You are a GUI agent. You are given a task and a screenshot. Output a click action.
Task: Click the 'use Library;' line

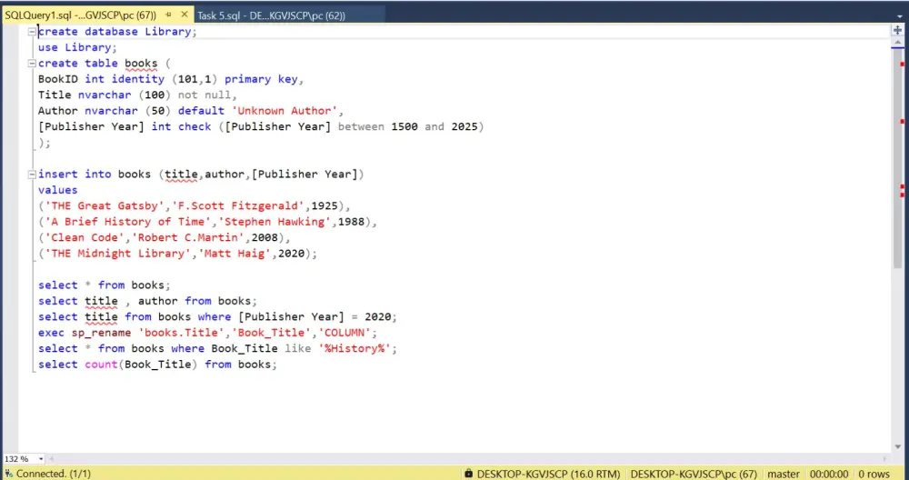(x=77, y=47)
